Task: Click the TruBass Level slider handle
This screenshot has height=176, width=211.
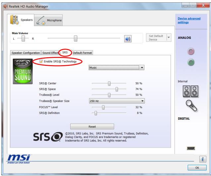Action: click(109, 95)
